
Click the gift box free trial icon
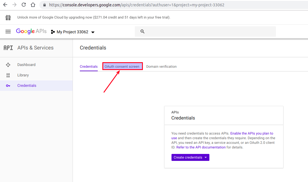click(x=8, y=17)
